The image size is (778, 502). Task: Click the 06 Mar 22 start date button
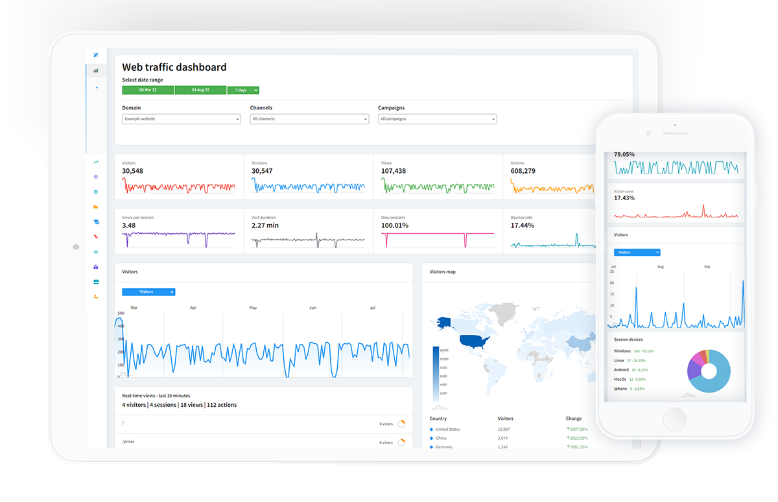pyautogui.click(x=148, y=90)
